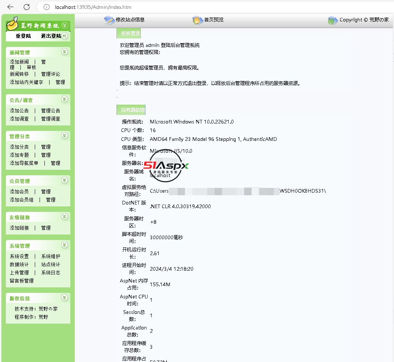
Task: Click 管理 next to 添加导航菜单
Action: [x=55, y=163]
